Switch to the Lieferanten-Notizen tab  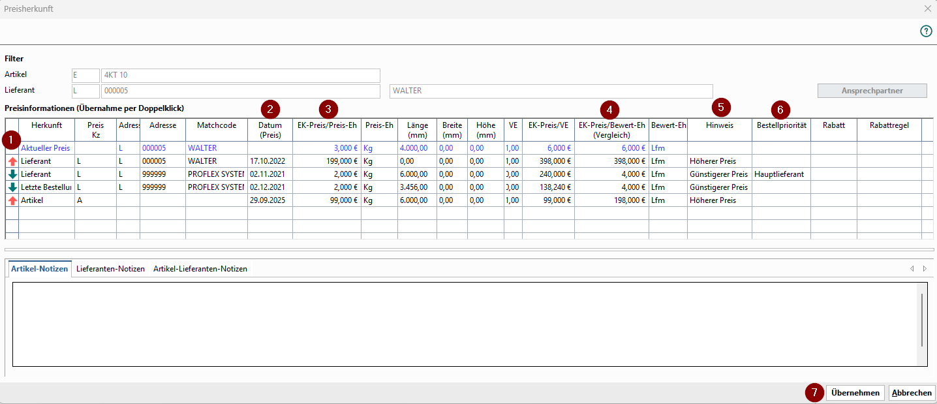pyautogui.click(x=110, y=269)
